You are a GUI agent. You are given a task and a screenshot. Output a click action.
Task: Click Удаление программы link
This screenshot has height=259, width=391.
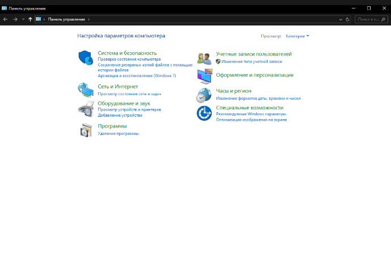pyautogui.click(x=118, y=134)
